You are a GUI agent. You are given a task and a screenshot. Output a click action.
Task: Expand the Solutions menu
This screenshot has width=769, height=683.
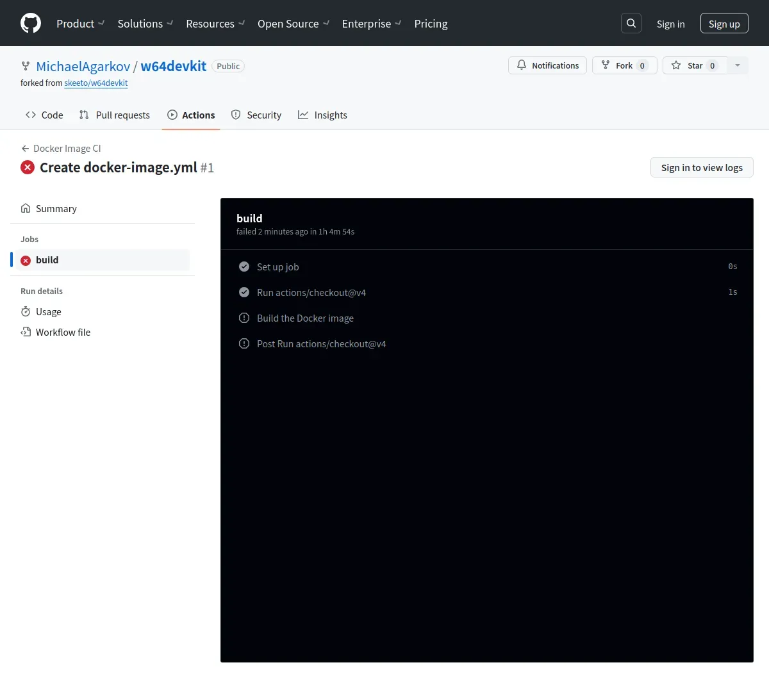[145, 23]
